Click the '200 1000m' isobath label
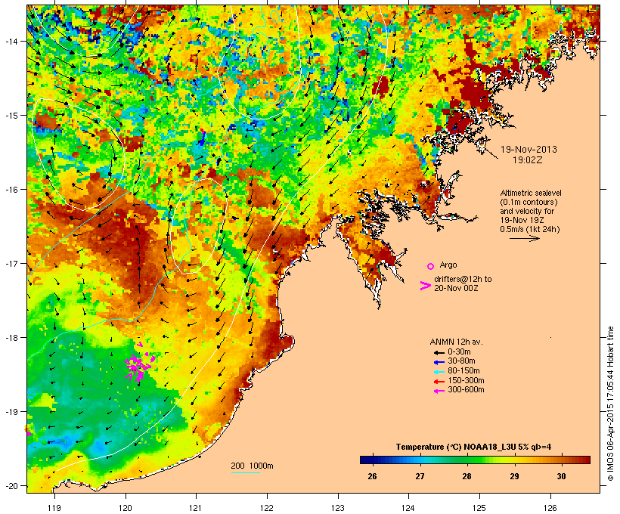 252,466
